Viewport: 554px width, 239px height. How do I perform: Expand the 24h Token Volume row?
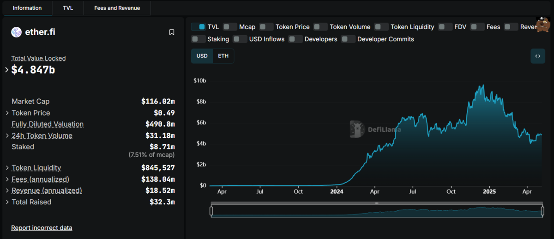pyautogui.click(x=7, y=135)
